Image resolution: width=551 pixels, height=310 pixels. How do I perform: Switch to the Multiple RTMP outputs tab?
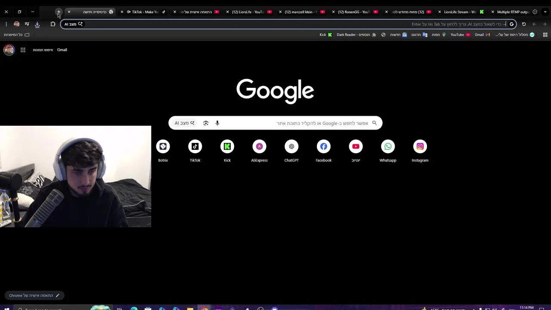(514, 12)
